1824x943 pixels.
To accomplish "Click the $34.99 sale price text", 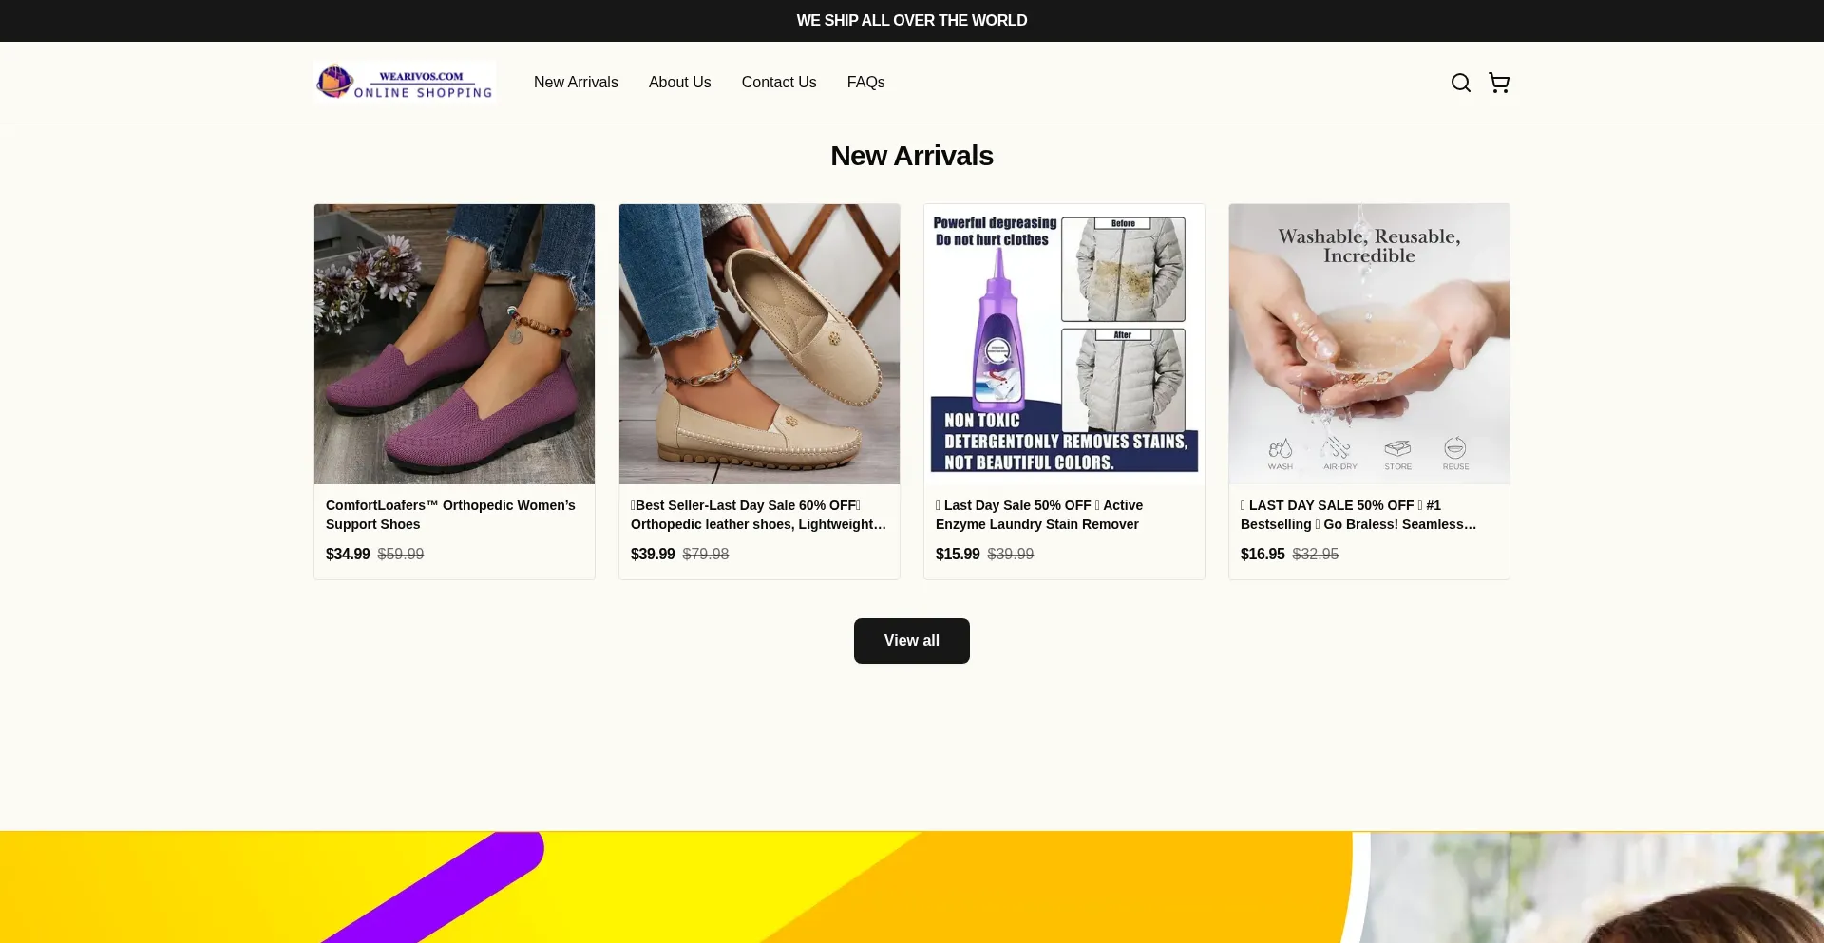I will (348, 554).
